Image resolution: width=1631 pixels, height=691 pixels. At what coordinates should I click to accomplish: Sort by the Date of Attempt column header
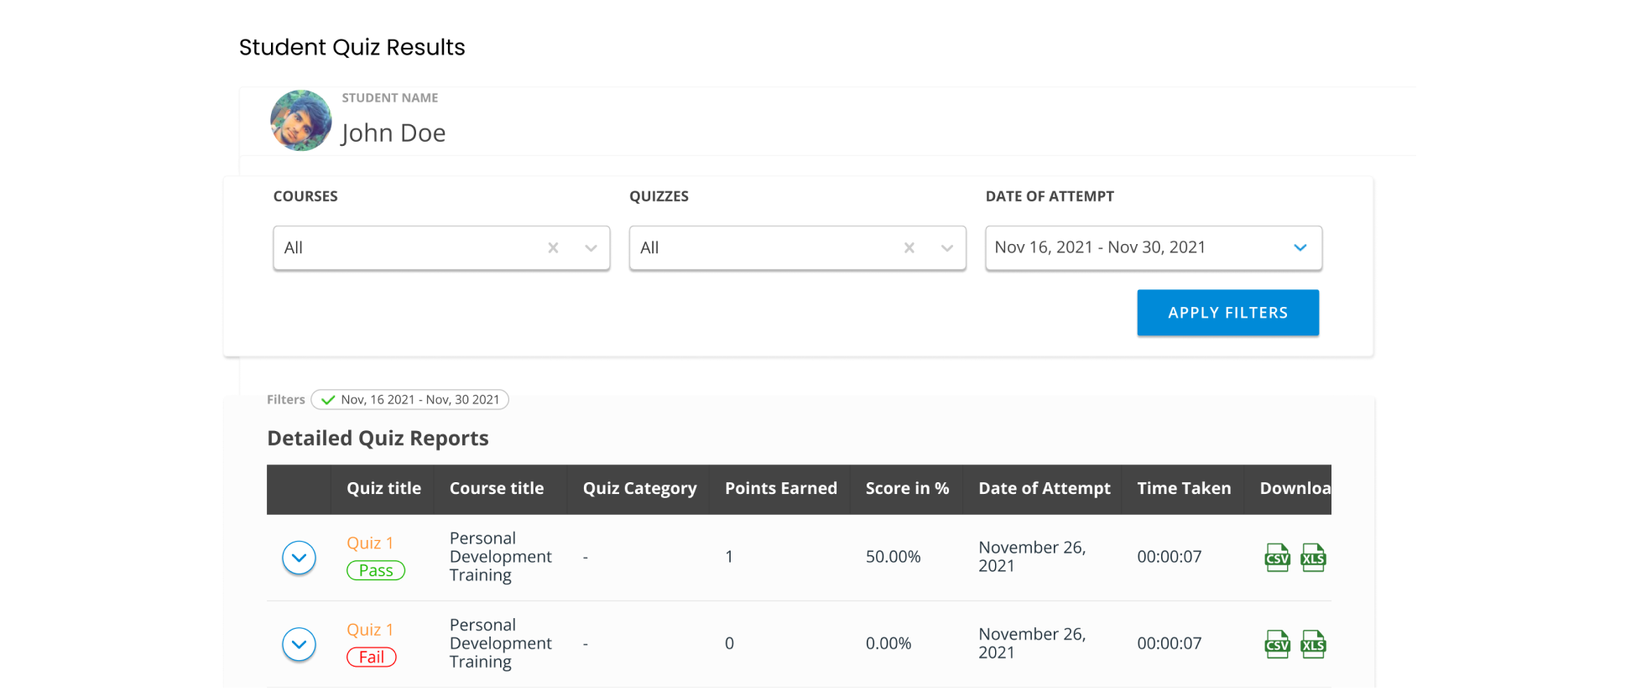1044,489
